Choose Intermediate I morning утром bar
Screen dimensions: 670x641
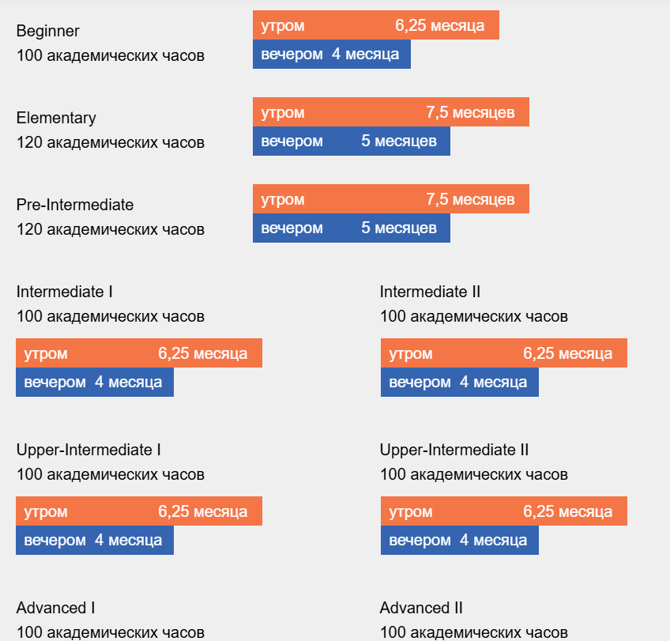point(138,353)
